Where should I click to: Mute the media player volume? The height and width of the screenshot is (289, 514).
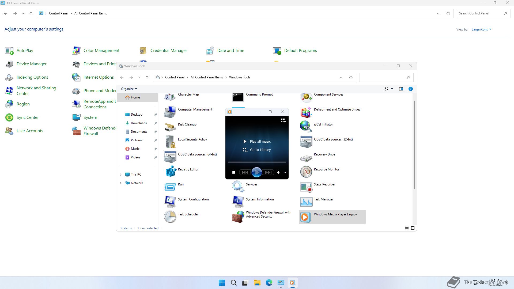(x=278, y=173)
